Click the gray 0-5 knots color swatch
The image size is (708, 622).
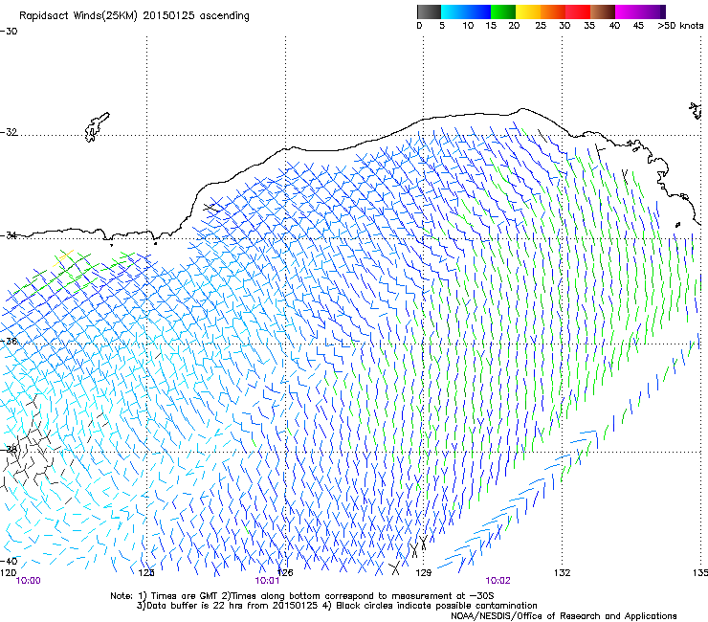(429, 11)
